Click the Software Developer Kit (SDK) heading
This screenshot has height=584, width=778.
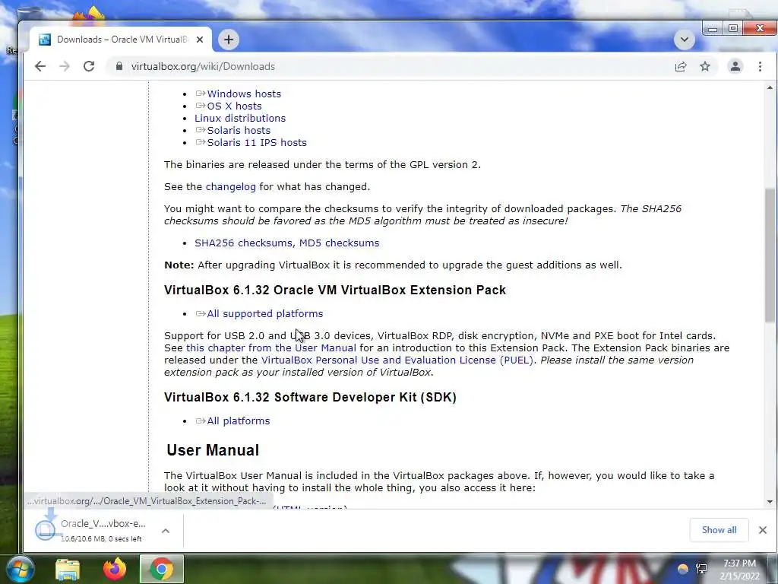click(x=310, y=397)
